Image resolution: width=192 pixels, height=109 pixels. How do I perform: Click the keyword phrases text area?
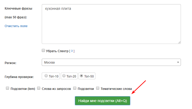click(111, 24)
